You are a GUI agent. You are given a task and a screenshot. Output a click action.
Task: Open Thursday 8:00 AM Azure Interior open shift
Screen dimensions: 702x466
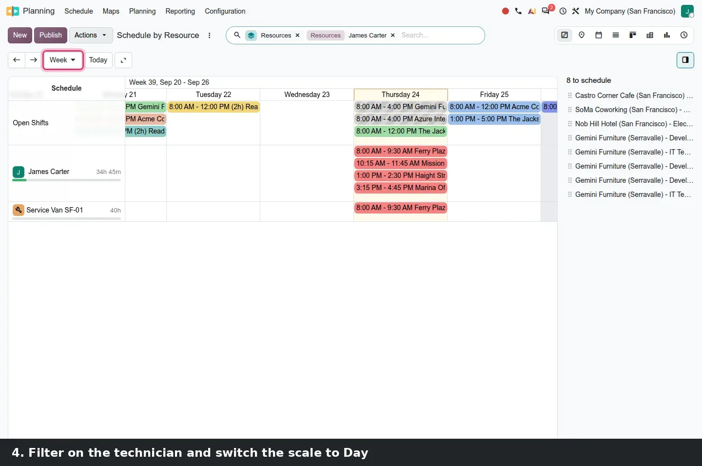pyautogui.click(x=401, y=119)
